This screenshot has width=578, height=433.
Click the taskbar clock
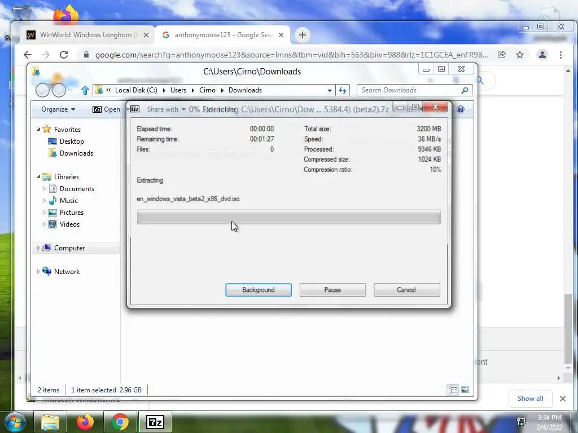[549, 422]
